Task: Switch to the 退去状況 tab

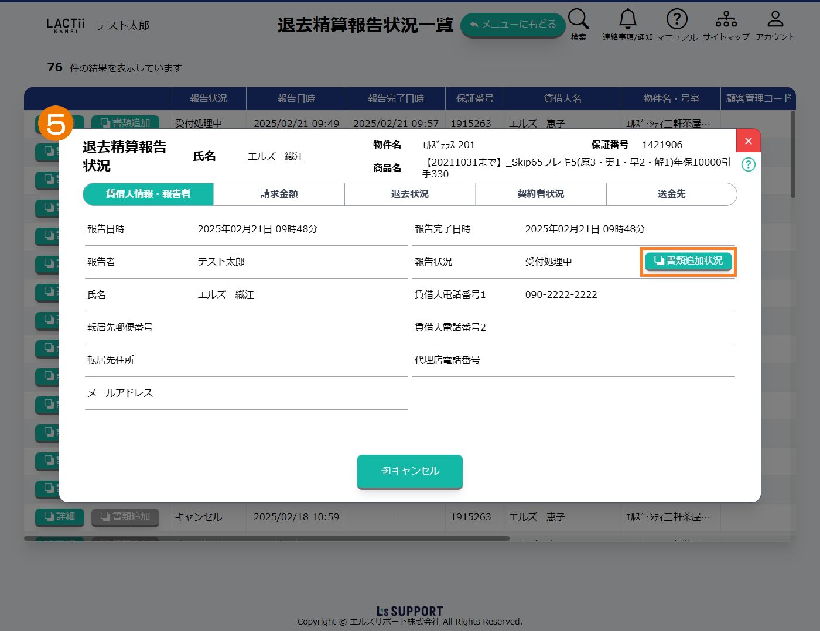Action: (410, 194)
